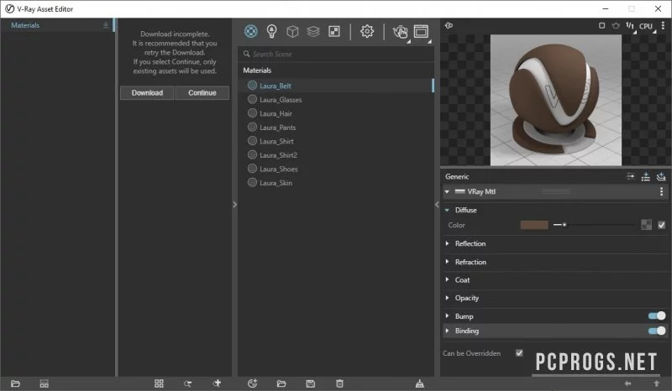Viewport: 672px width, 391px height.
Task: Select Laura_Hair material
Action: click(x=337, y=113)
